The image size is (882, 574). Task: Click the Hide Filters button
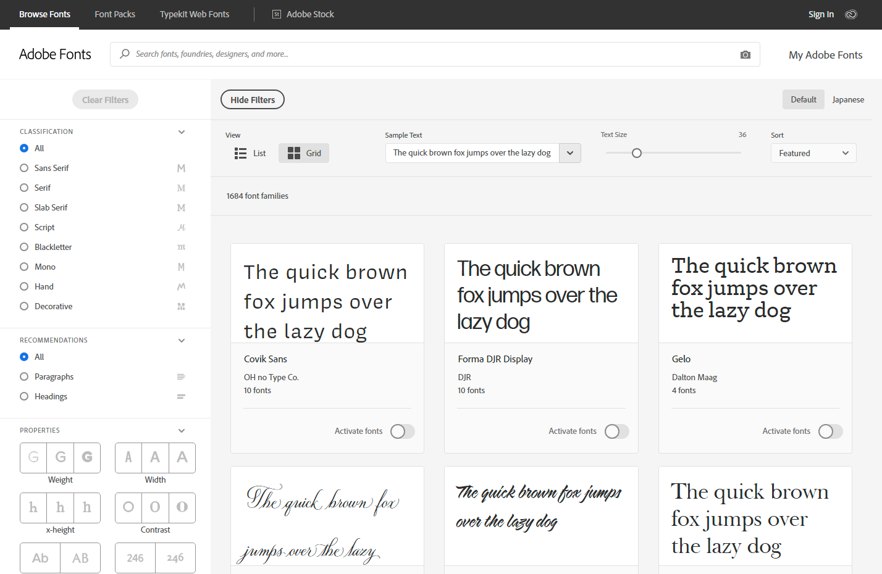tap(253, 99)
